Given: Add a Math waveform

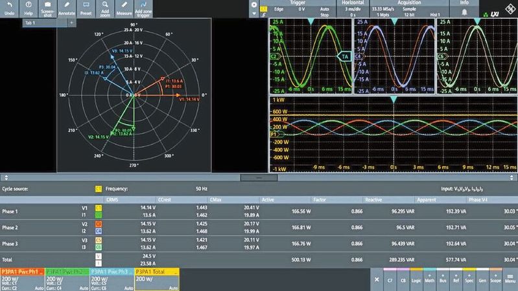Looking at the screenshot, I should tap(429, 279).
